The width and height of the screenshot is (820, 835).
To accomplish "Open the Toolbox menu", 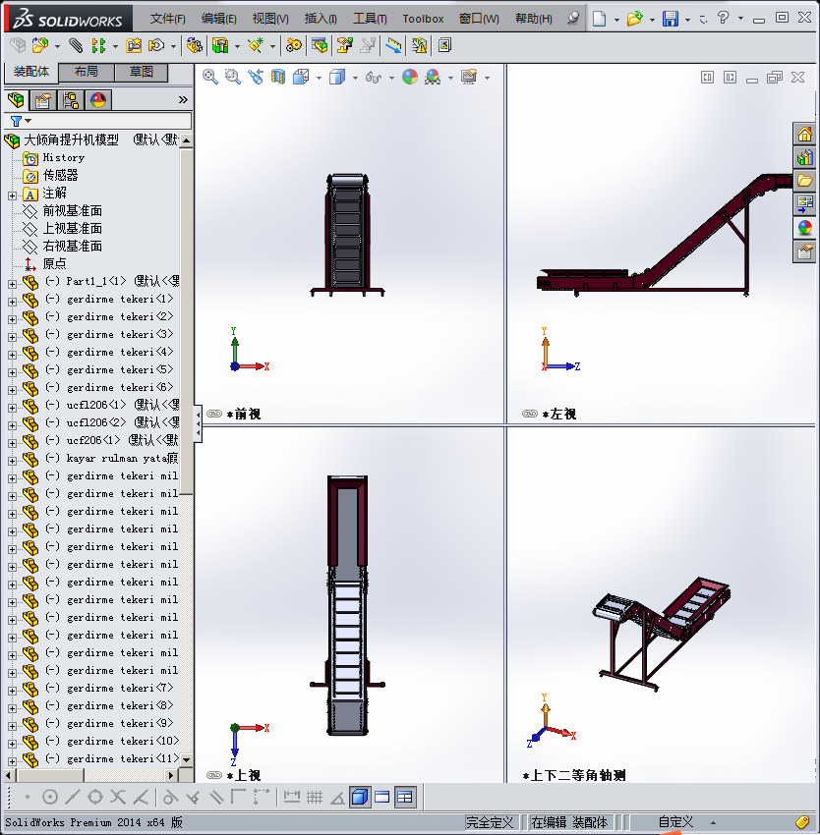I will click(x=423, y=19).
